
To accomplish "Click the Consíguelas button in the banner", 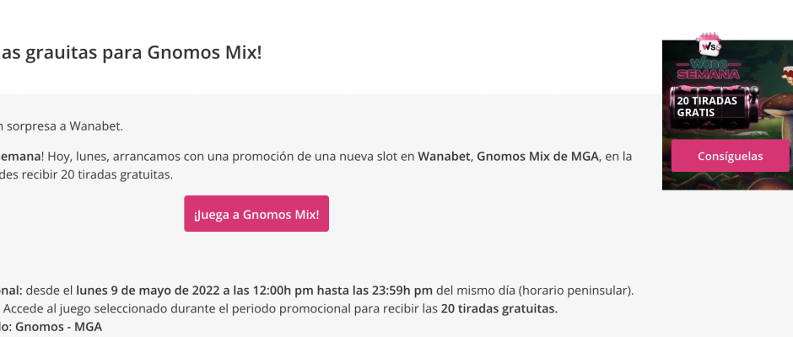I will [730, 156].
